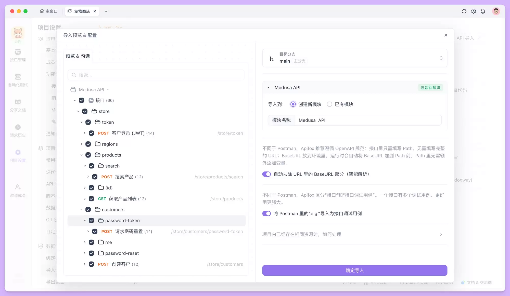Image resolution: width=510 pixels, height=296 pixels.
Task: Collapse the token folder
Action: 81,122
